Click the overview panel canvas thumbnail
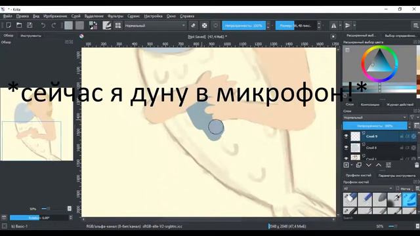The image size is (420, 236). point(37,124)
